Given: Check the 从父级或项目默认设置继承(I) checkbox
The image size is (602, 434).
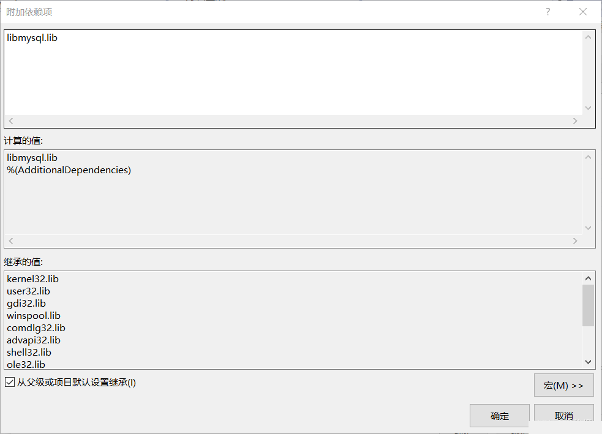Looking at the screenshot, I should (9, 382).
